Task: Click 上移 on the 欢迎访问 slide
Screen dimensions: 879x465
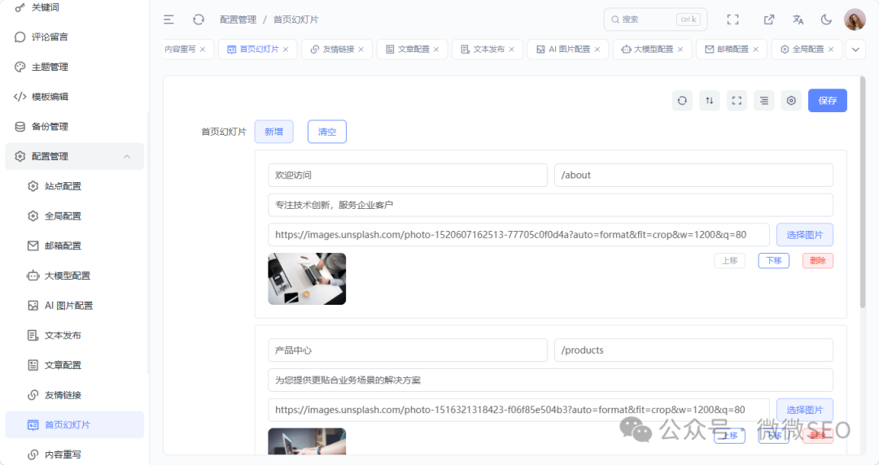Action: 729,260
